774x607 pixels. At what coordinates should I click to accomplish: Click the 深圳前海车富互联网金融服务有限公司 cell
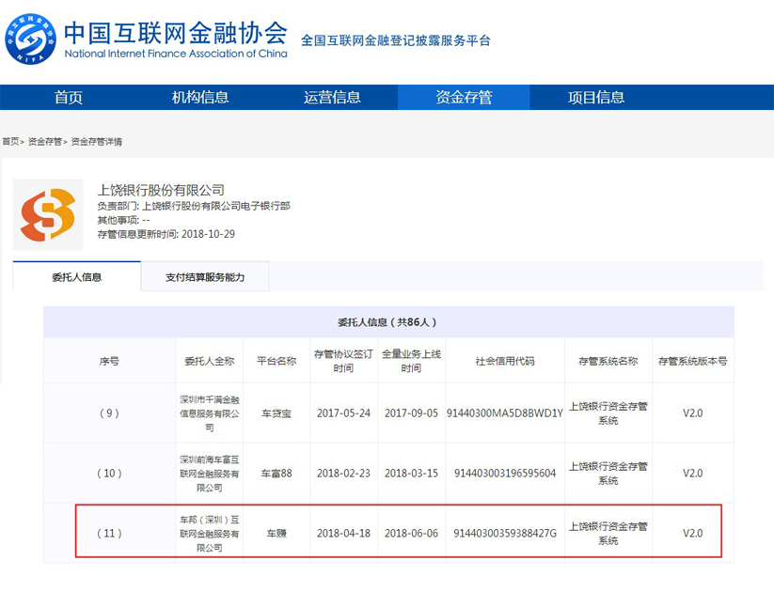click(210, 474)
